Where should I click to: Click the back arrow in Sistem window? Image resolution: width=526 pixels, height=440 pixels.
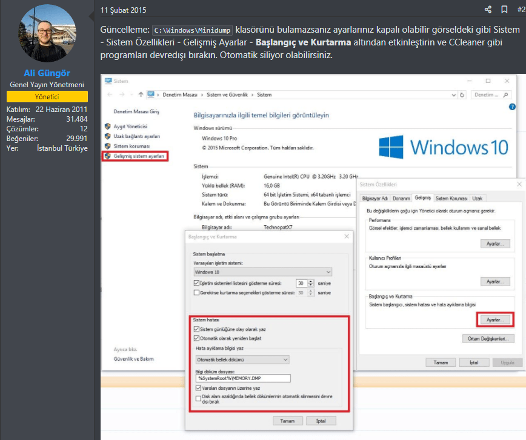pyautogui.click(x=110, y=95)
